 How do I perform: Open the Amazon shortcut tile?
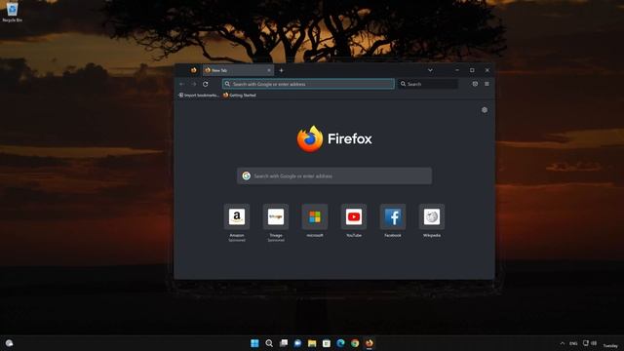tap(237, 216)
